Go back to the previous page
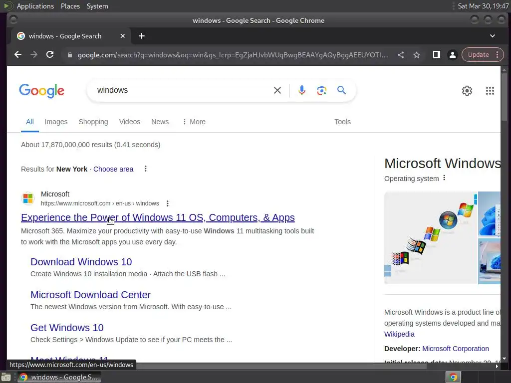 point(18,55)
